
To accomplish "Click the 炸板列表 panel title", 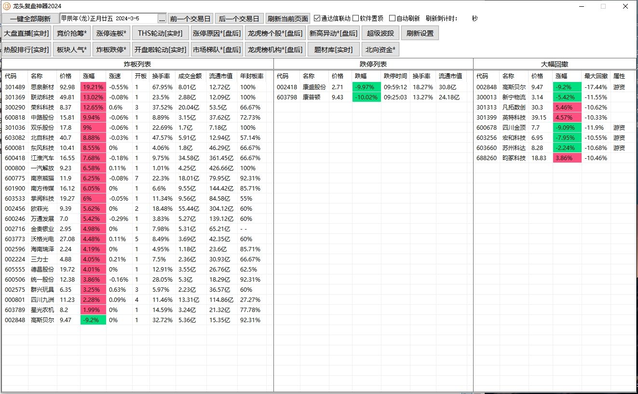I will (x=137, y=64).
